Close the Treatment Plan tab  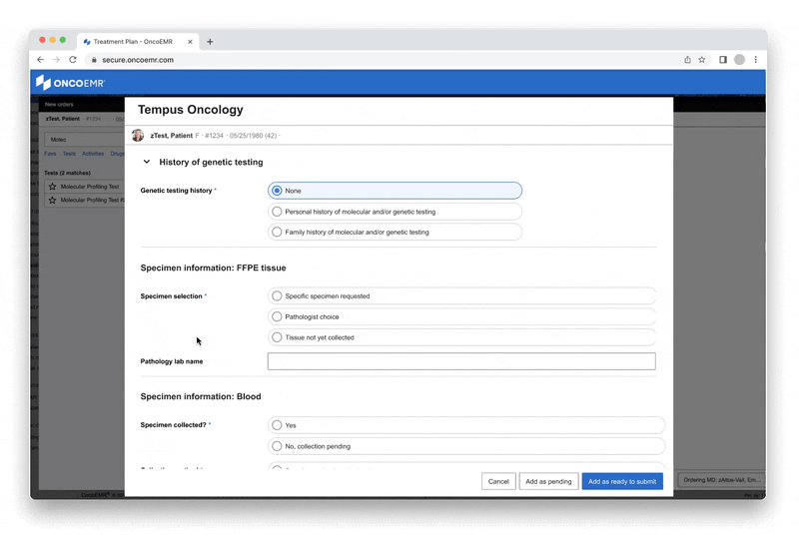pos(190,42)
